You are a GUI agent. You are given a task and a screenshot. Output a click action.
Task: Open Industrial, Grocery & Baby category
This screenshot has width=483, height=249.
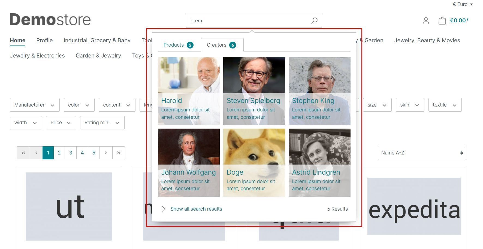[97, 40]
